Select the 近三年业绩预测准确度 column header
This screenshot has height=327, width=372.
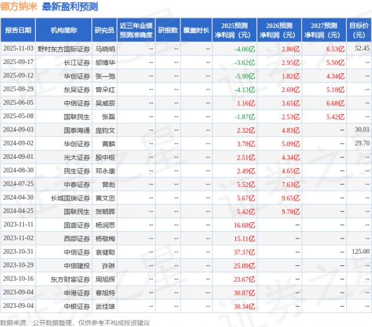pyautogui.click(x=136, y=30)
